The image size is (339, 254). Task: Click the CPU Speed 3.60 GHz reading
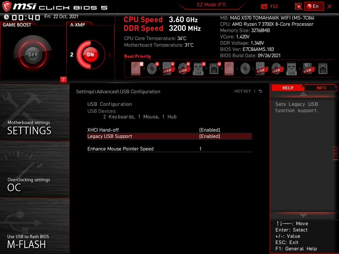161,20
